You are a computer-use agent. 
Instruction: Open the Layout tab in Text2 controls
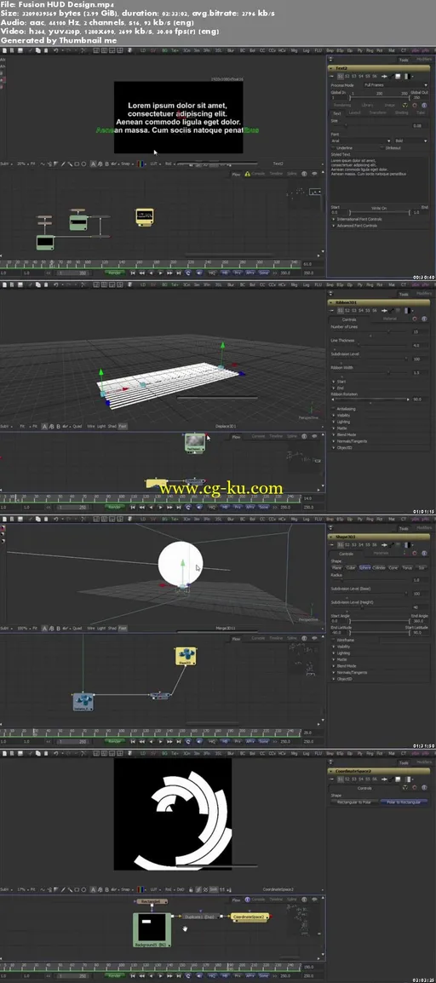tap(354, 112)
